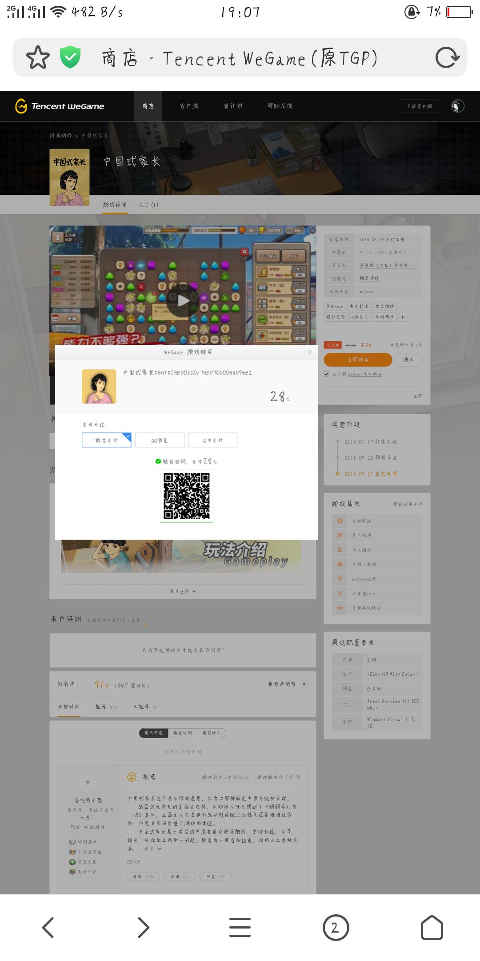Select 最有价值 review sorting
The width and height of the screenshot is (480, 961).
tap(154, 733)
